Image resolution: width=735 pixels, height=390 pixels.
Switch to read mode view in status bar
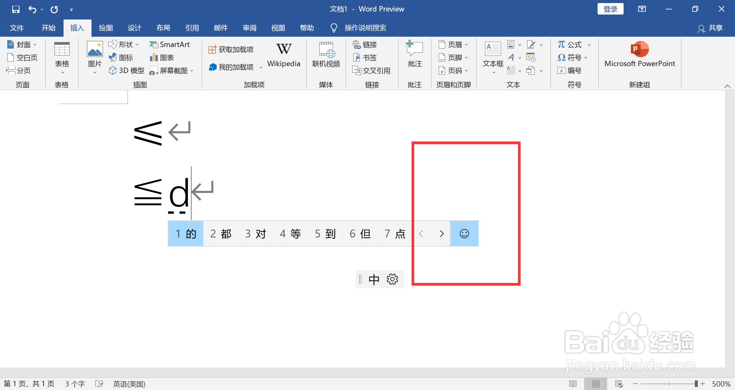click(x=573, y=383)
